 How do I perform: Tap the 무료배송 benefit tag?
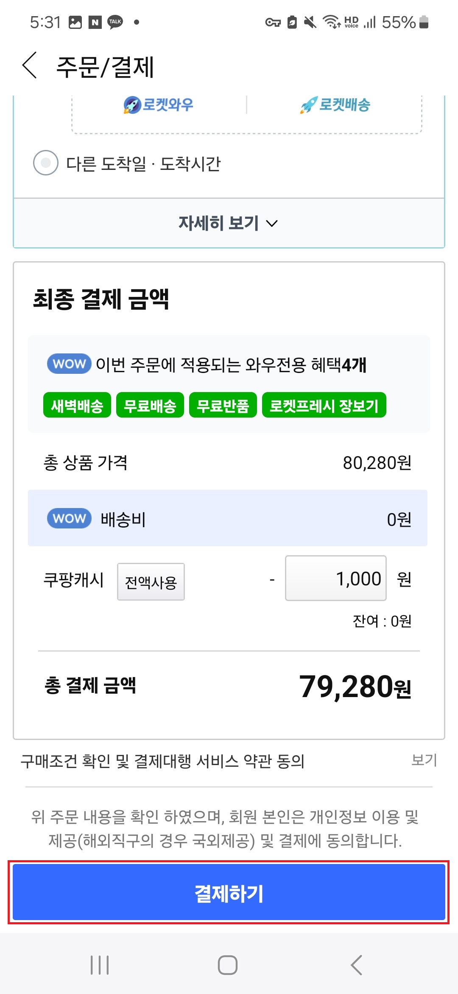(151, 405)
